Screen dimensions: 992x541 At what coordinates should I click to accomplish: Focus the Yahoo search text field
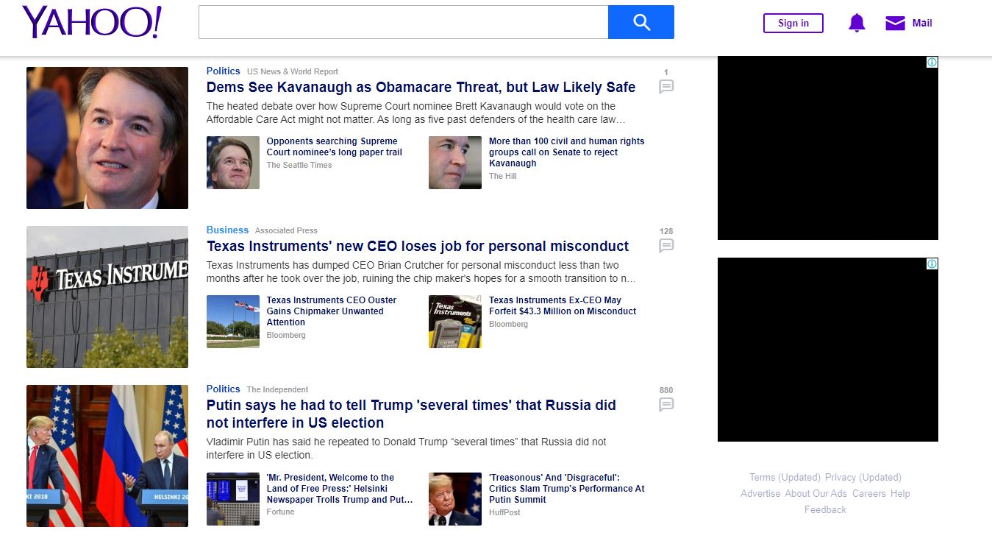tap(403, 22)
